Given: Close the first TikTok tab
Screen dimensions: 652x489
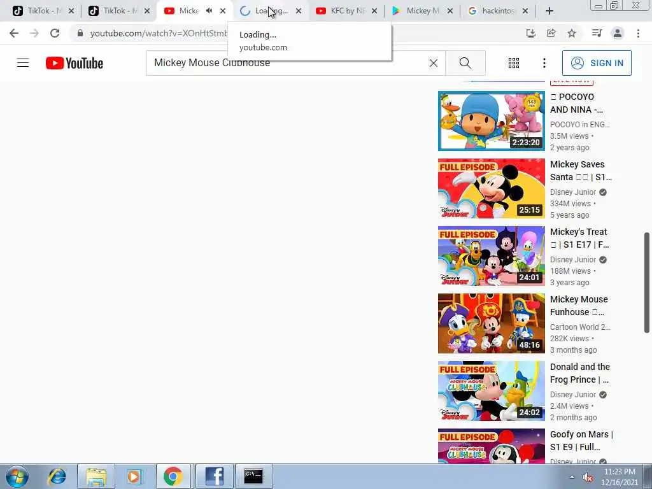Looking at the screenshot, I should coord(71,11).
